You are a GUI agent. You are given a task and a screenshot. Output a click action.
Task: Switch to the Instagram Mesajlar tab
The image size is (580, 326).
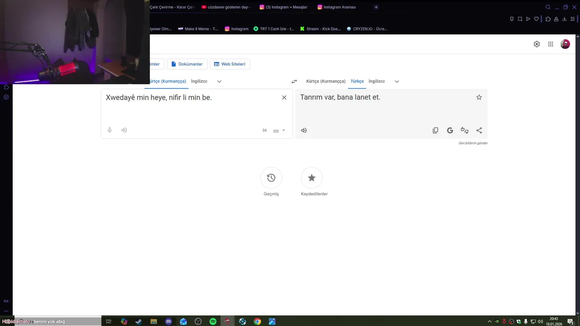pos(283,7)
